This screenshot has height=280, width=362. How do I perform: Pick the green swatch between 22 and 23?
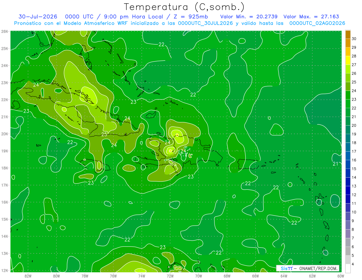(348, 104)
